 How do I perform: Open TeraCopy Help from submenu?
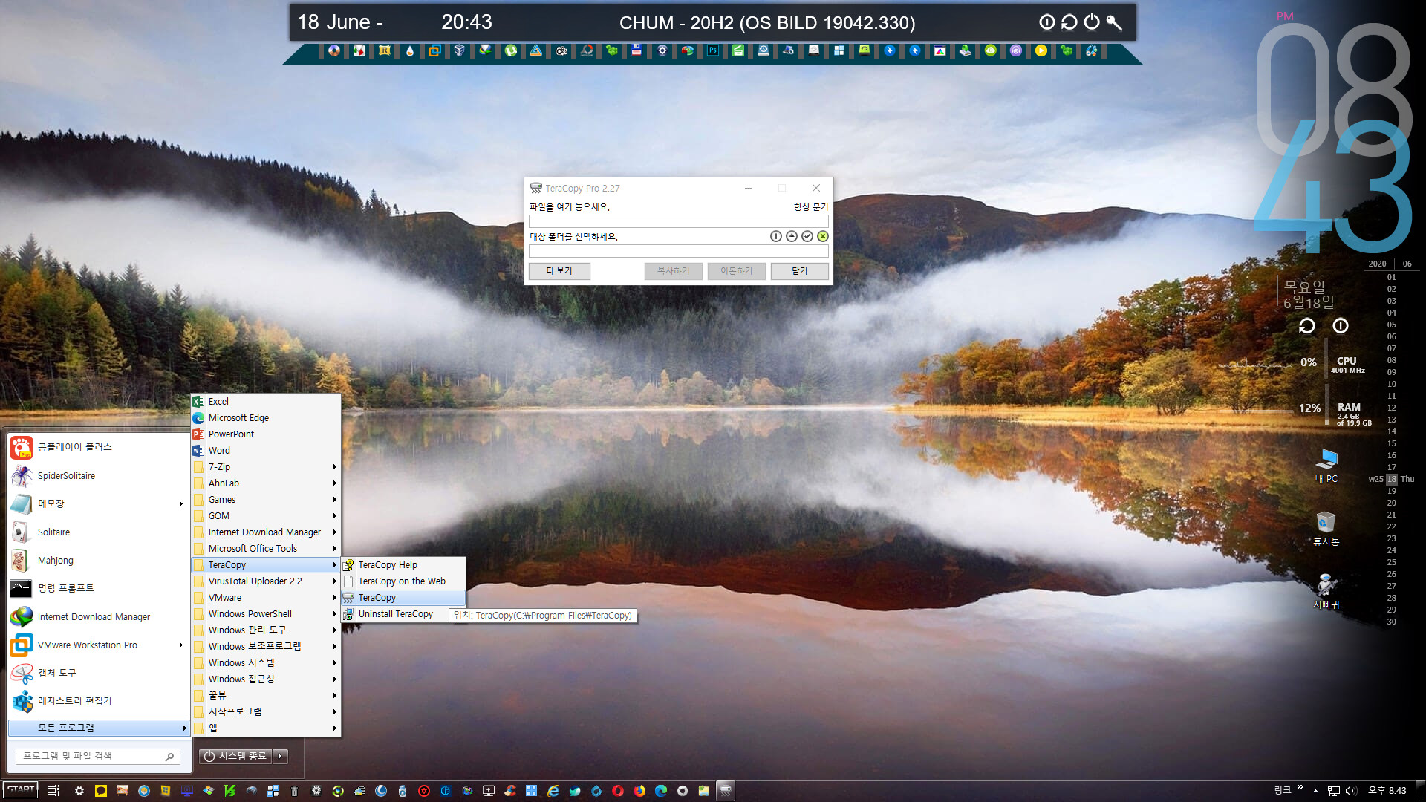pyautogui.click(x=403, y=565)
